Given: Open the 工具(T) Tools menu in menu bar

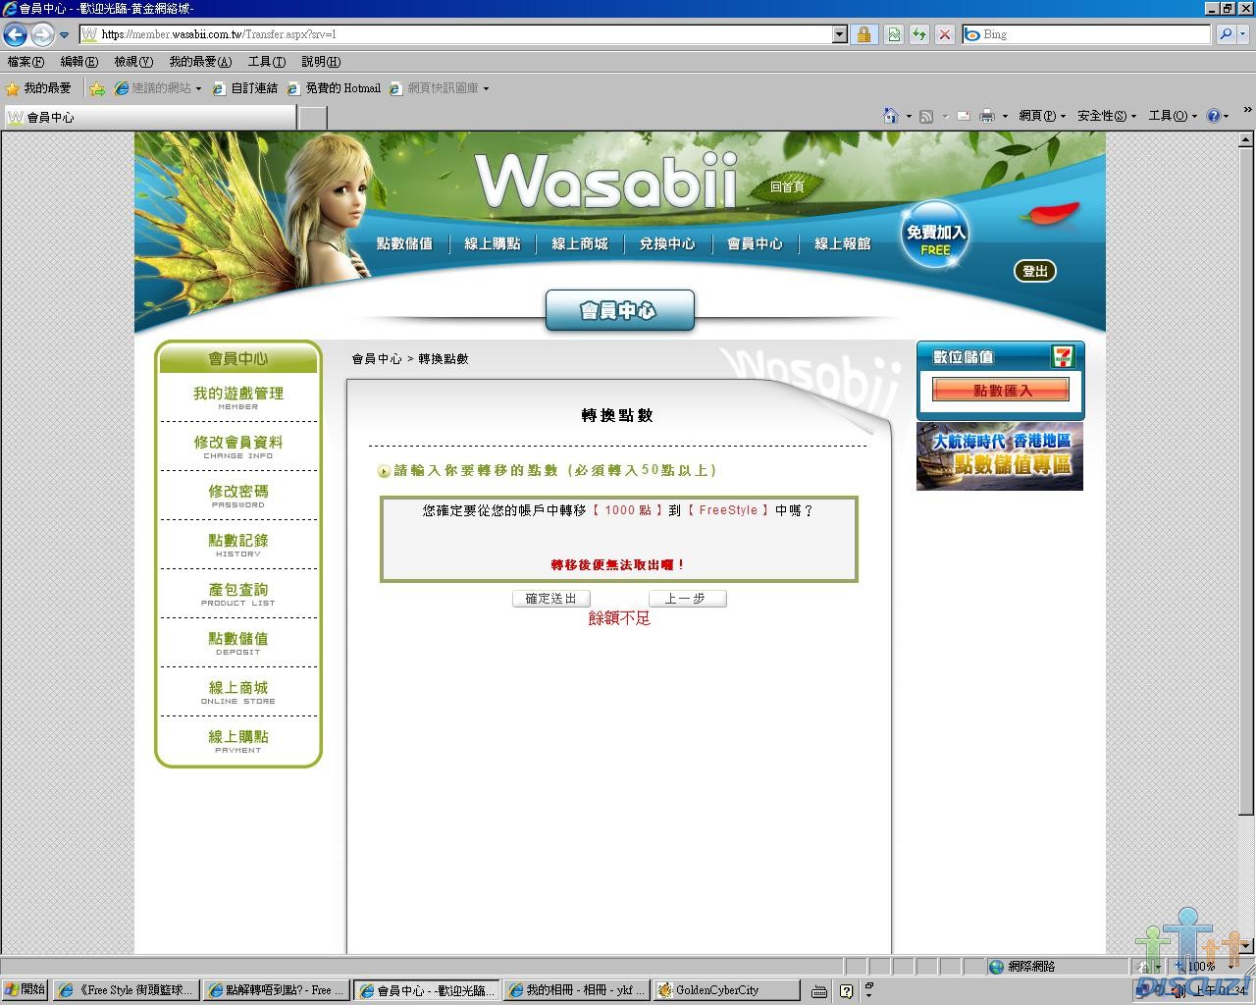Looking at the screenshot, I should [x=267, y=62].
